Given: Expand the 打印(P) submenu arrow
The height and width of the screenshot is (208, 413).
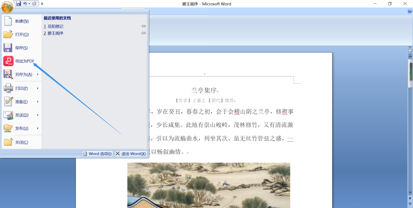Looking at the screenshot, I should 38,88.
